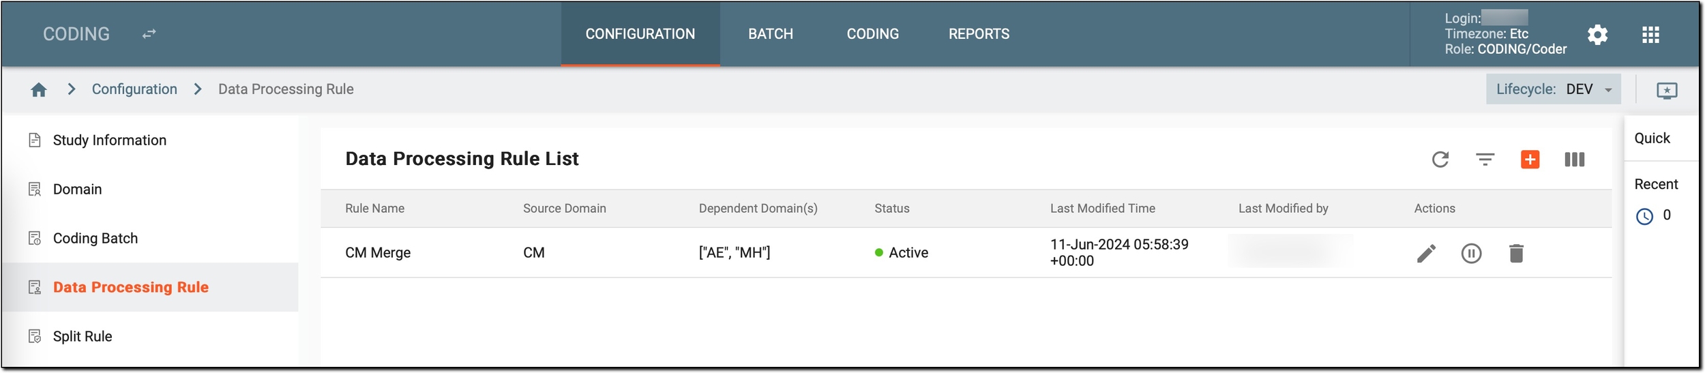Click the CODING application title

pyautogui.click(x=76, y=33)
